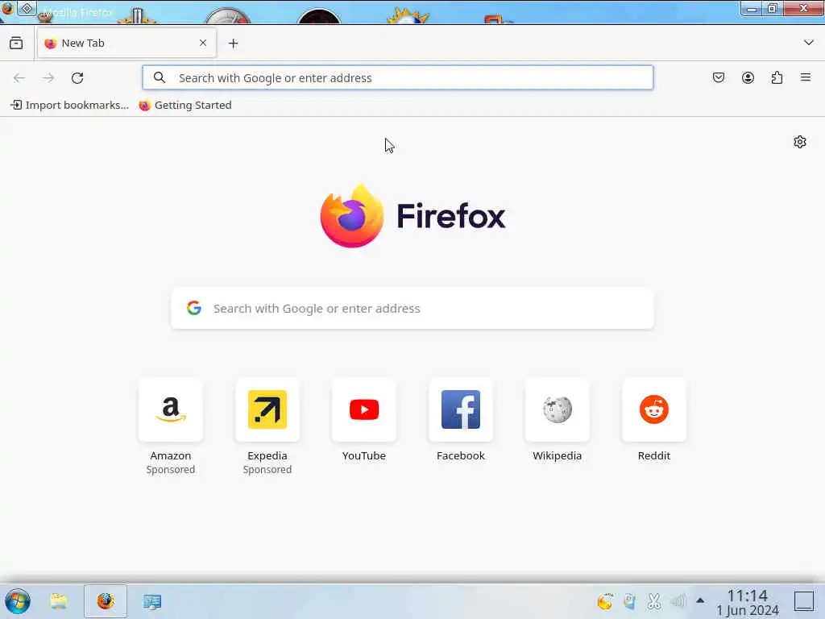The height and width of the screenshot is (619, 825).
Task: Open the YouTube shortcut tile
Action: pyautogui.click(x=364, y=409)
